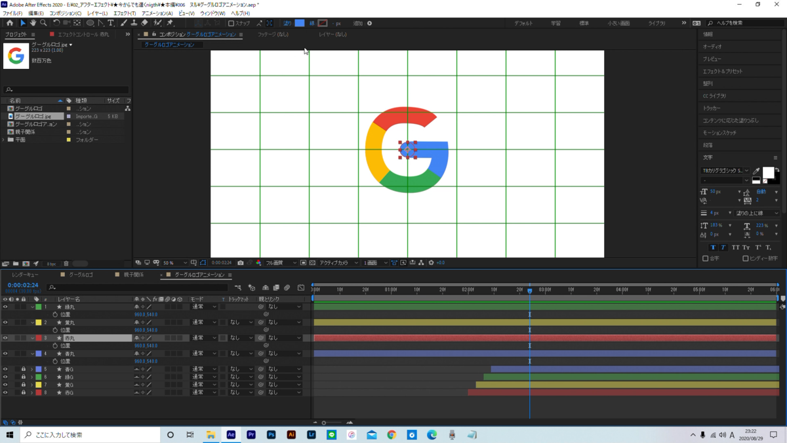Click the blue 塗り fill color swatch
Image resolution: width=787 pixels, height=443 pixels.
click(x=300, y=23)
